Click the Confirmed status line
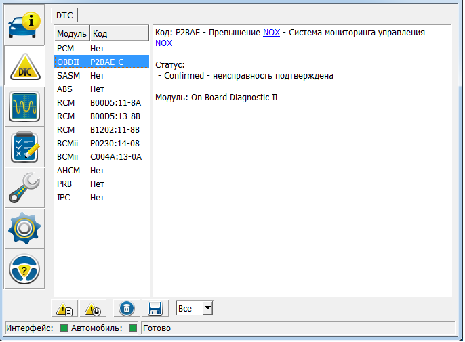The width and height of the screenshot is (465, 342). click(x=245, y=76)
